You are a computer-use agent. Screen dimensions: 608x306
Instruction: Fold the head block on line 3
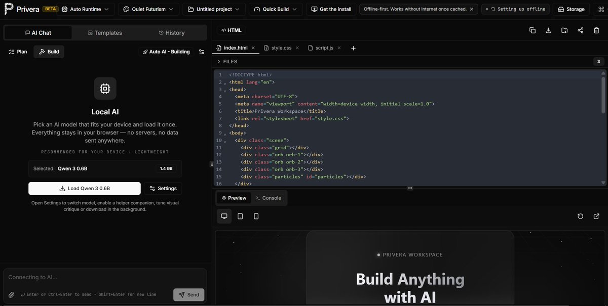tap(224, 90)
